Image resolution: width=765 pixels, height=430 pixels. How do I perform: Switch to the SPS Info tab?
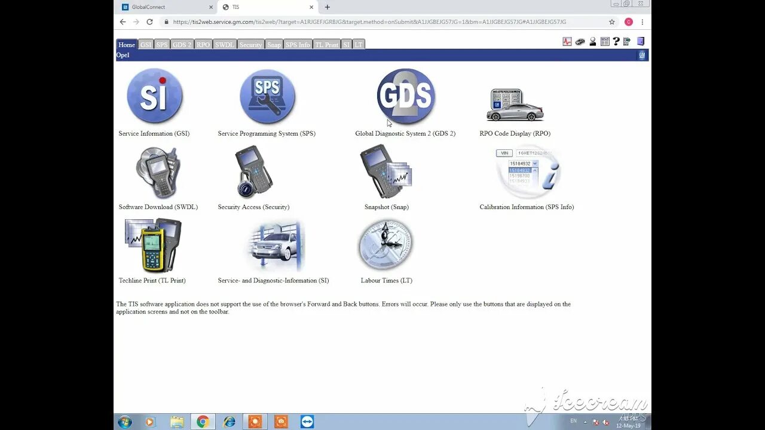[298, 45]
